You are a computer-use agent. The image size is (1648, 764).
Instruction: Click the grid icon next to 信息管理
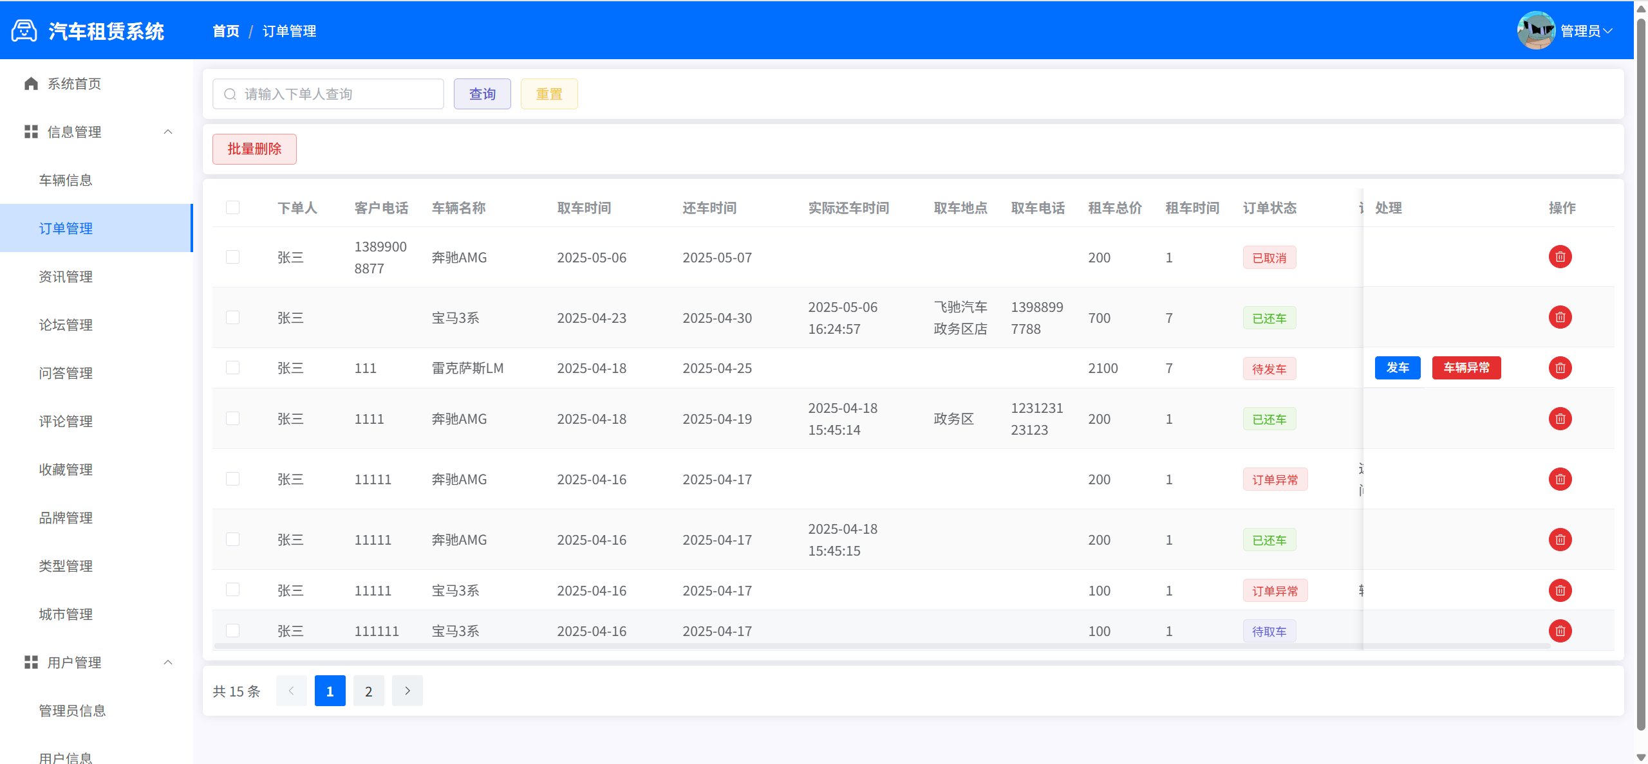(x=31, y=132)
